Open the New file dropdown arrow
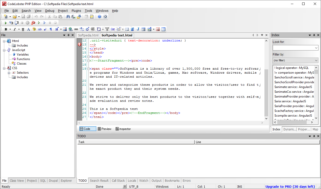The image size is (321, 189). [10, 17]
